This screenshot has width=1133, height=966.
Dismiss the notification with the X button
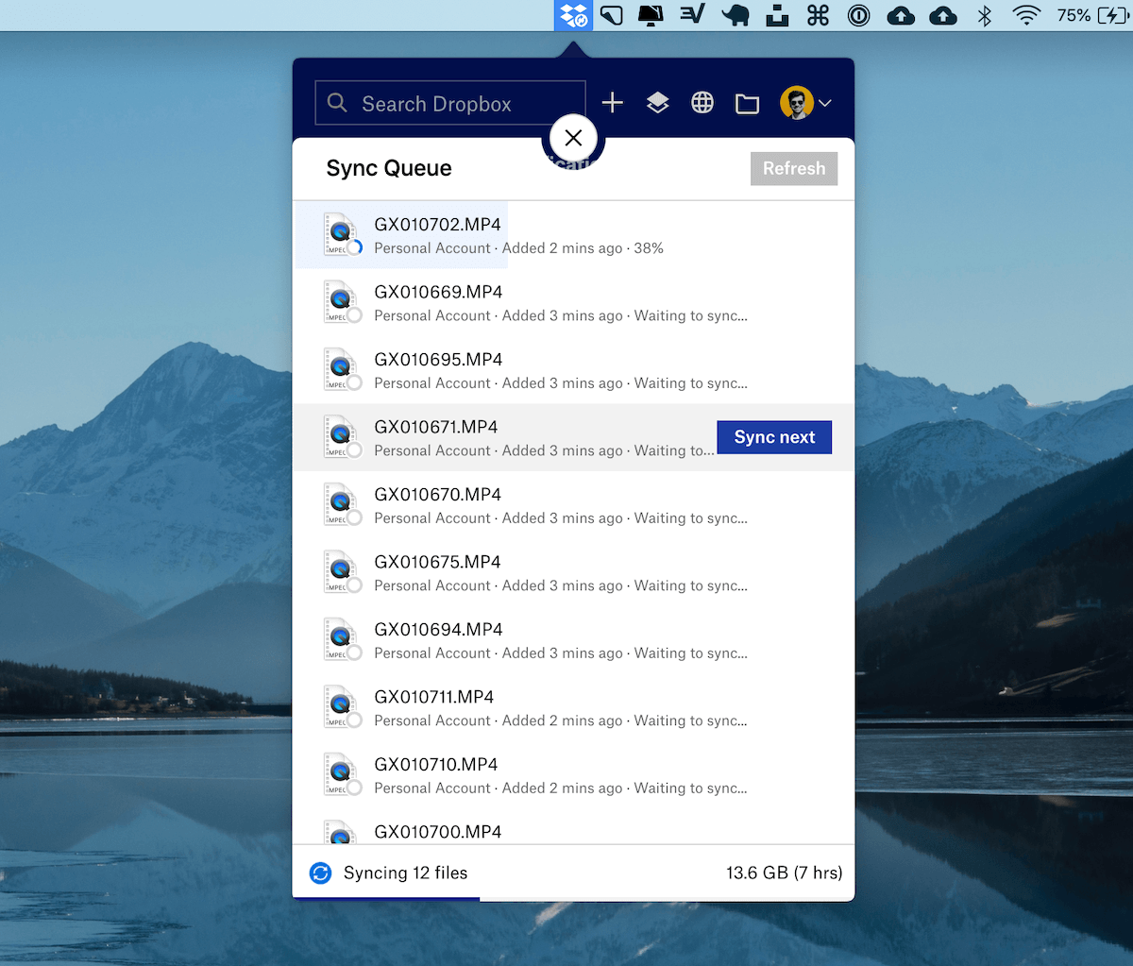coord(573,138)
